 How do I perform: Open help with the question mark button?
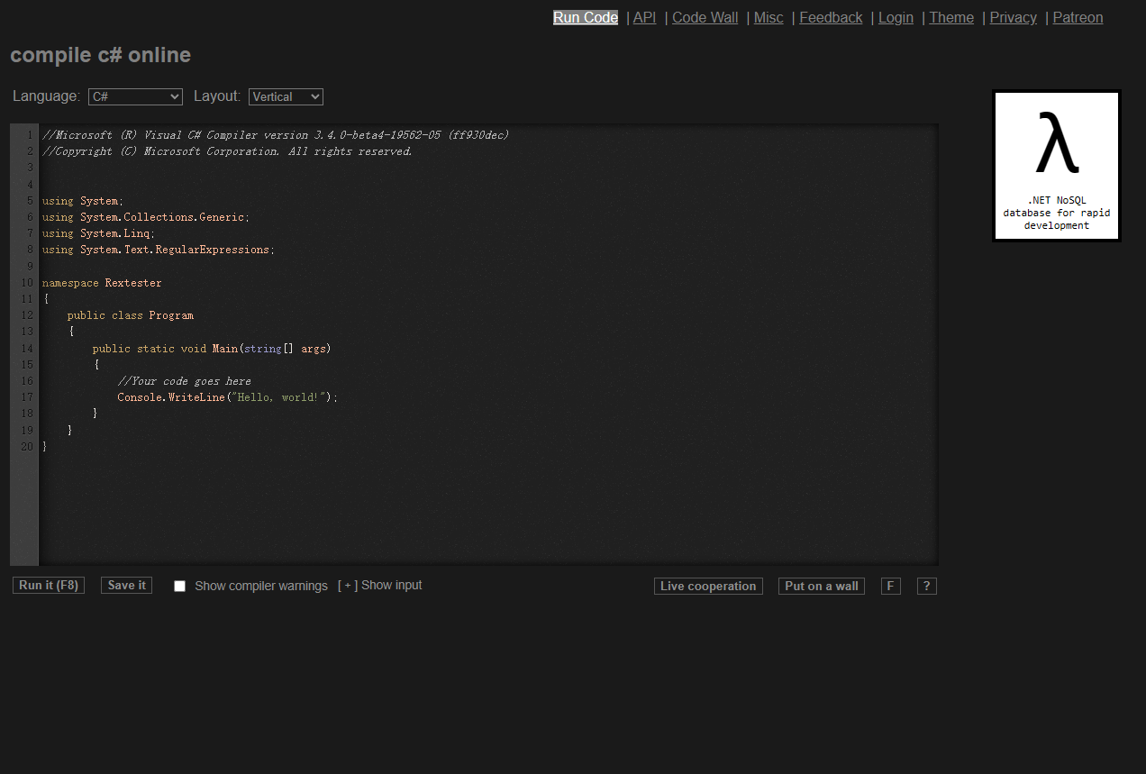pyautogui.click(x=926, y=587)
